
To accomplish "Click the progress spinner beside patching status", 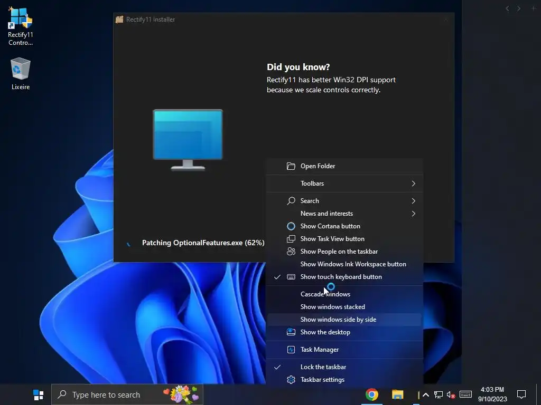I will [x=128, y=244].
